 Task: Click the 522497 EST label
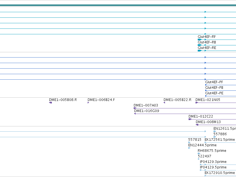[x=204, y=157]
